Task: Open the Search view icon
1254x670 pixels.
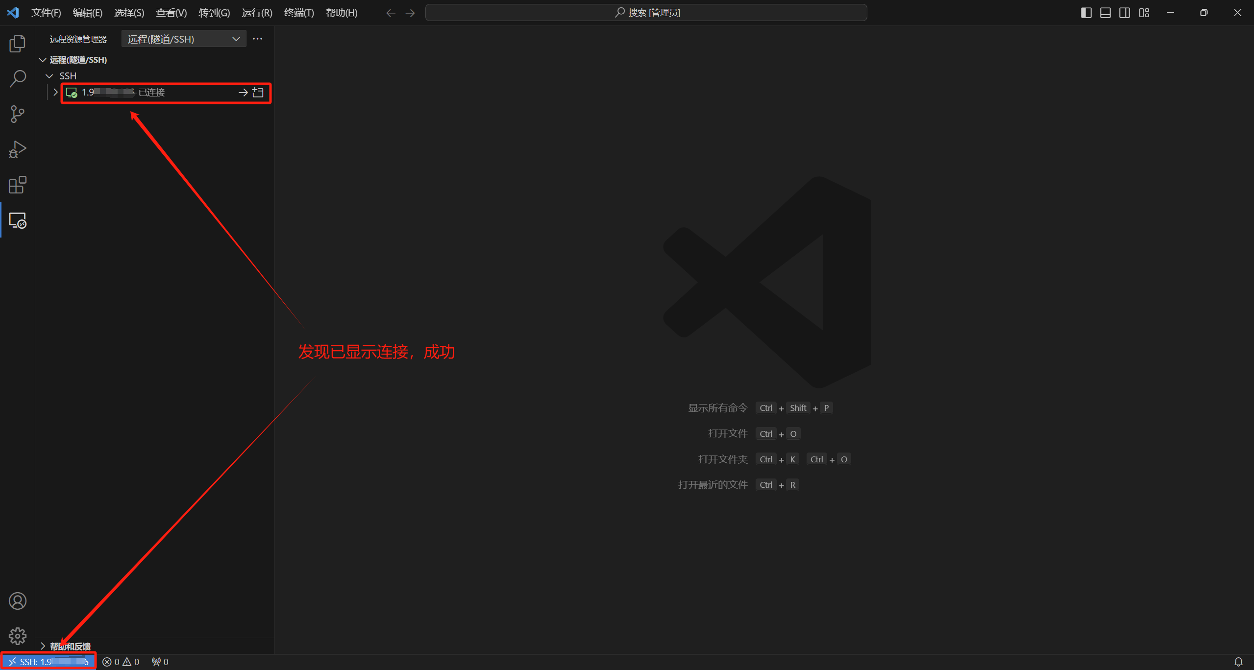Action: pos(18,78)
